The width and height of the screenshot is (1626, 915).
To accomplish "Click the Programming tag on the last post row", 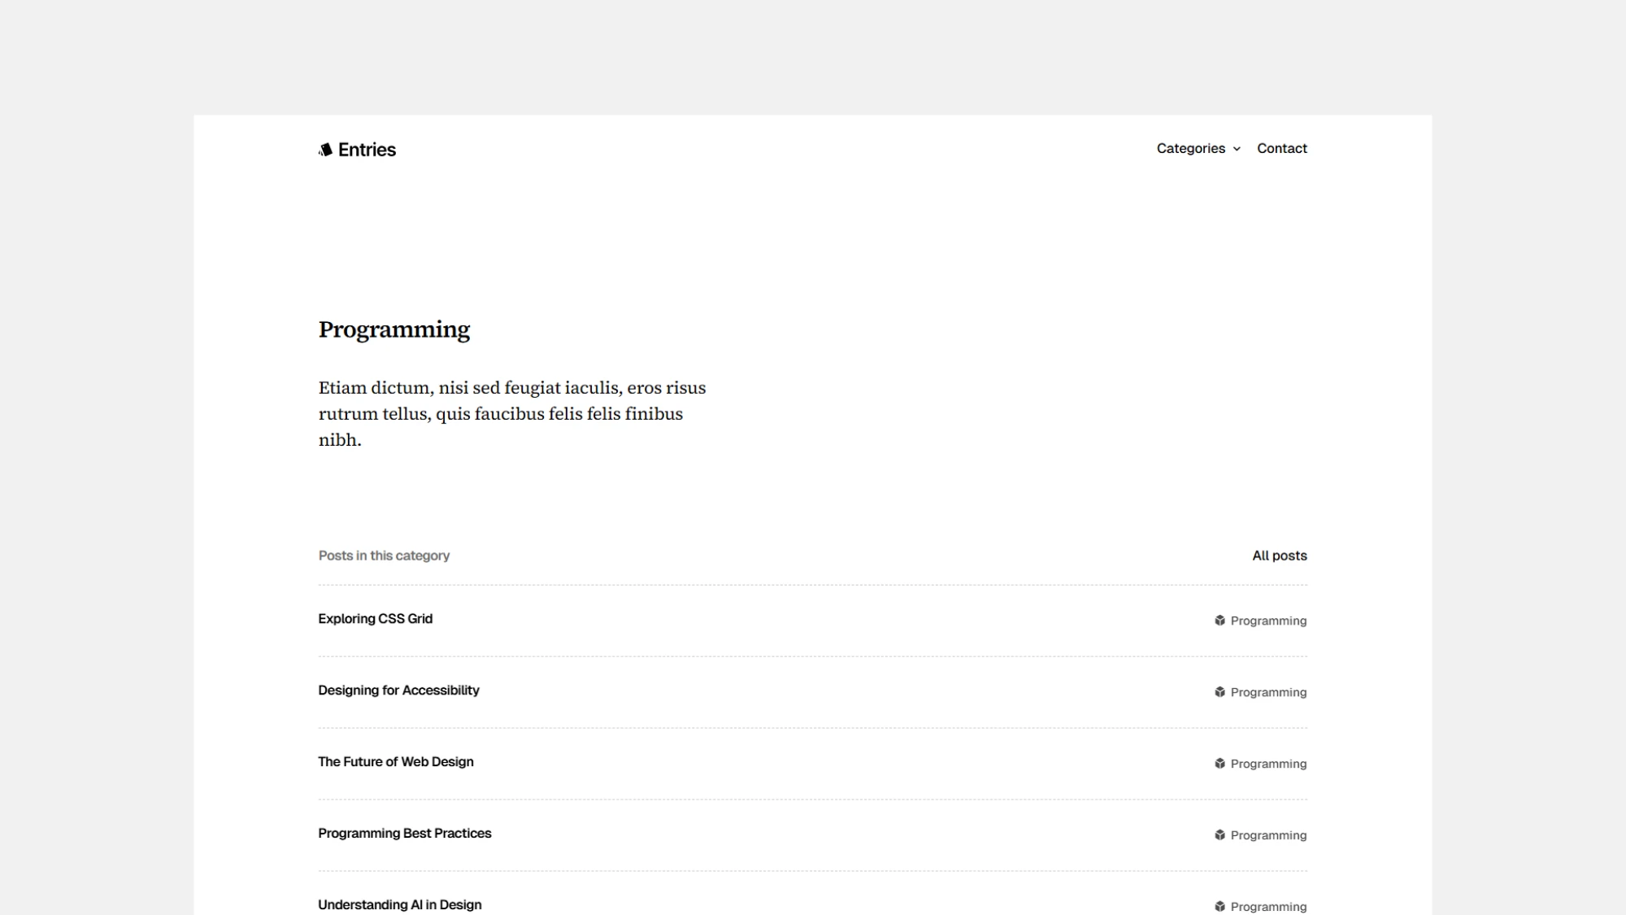I will pos(1267,905).
